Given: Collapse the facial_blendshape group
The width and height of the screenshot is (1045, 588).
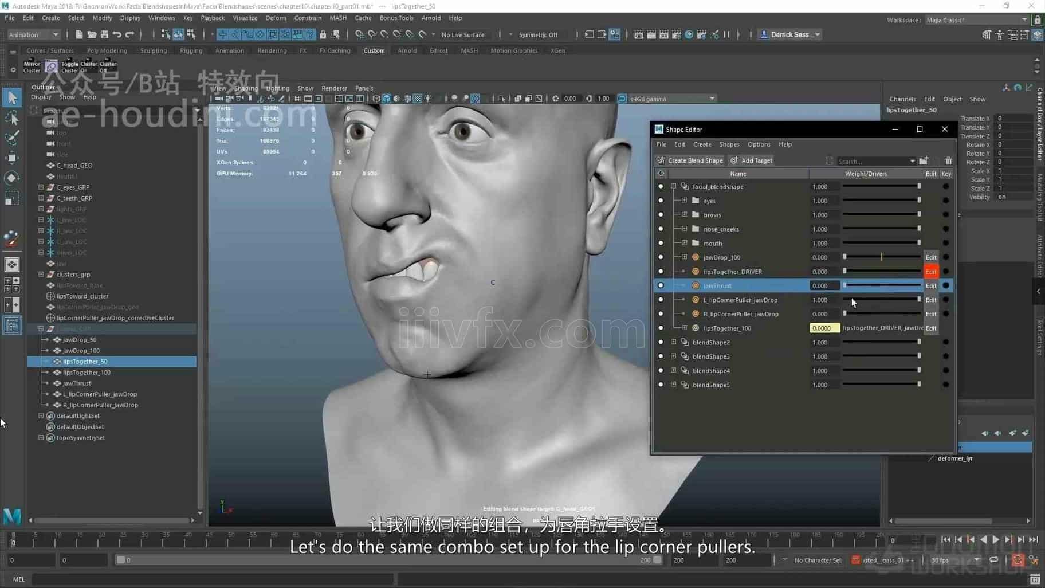Looking at the screenshot, I should pos(674,187).
